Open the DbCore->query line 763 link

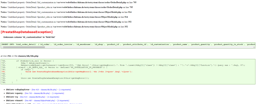pos(37,93)
